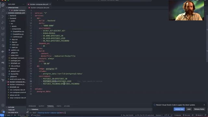Open index.html in the file tree
This screenshot has height=117, width=208.
pyautogui.click(x=14, y=55)
